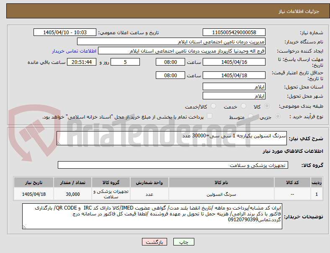
Task: Click the تاریخ نیاز column header
Action: coord(34,182)
